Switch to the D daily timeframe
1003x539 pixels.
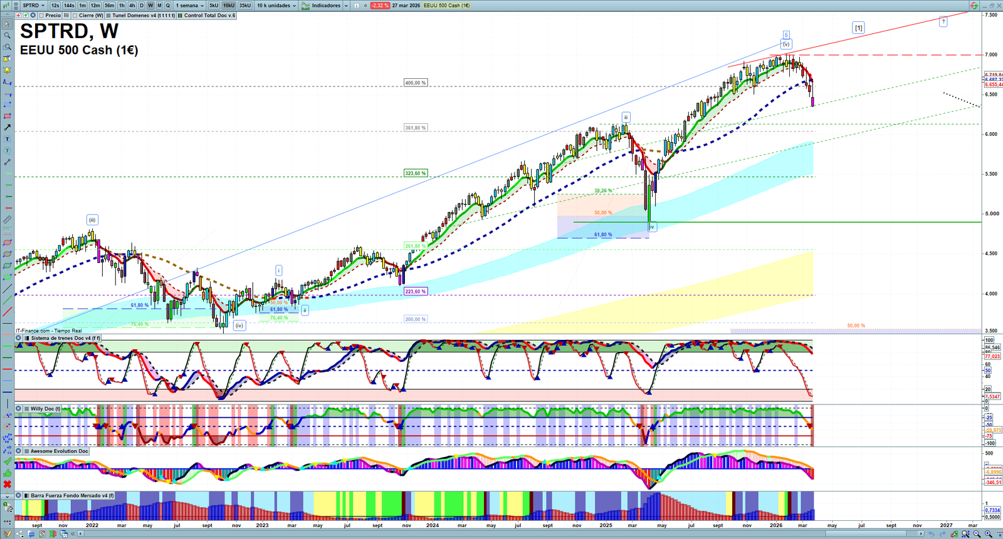click(142, 6)
